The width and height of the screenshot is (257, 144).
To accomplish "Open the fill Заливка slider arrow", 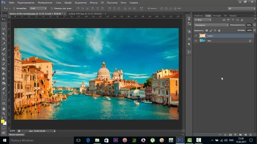I will [254, 30].
